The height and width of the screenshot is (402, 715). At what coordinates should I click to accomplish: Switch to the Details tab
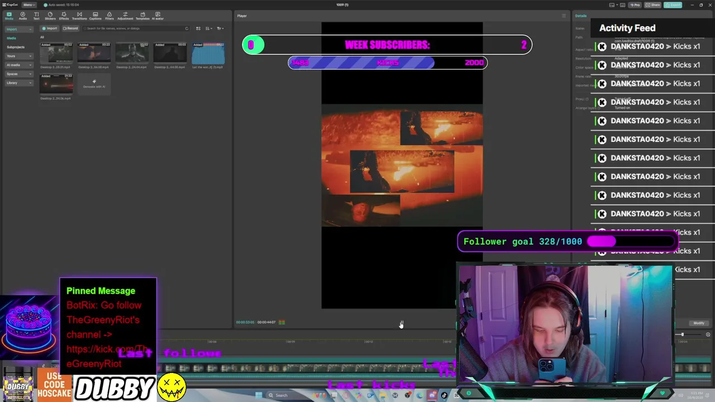pyautogui.click(x=581, y=16)
